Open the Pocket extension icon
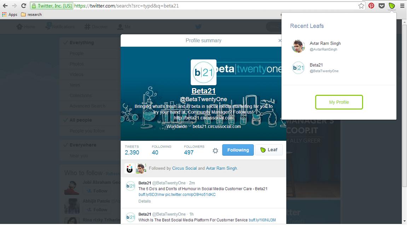The image size is (407, 232). pyautogui.click(x=381, y=6)
